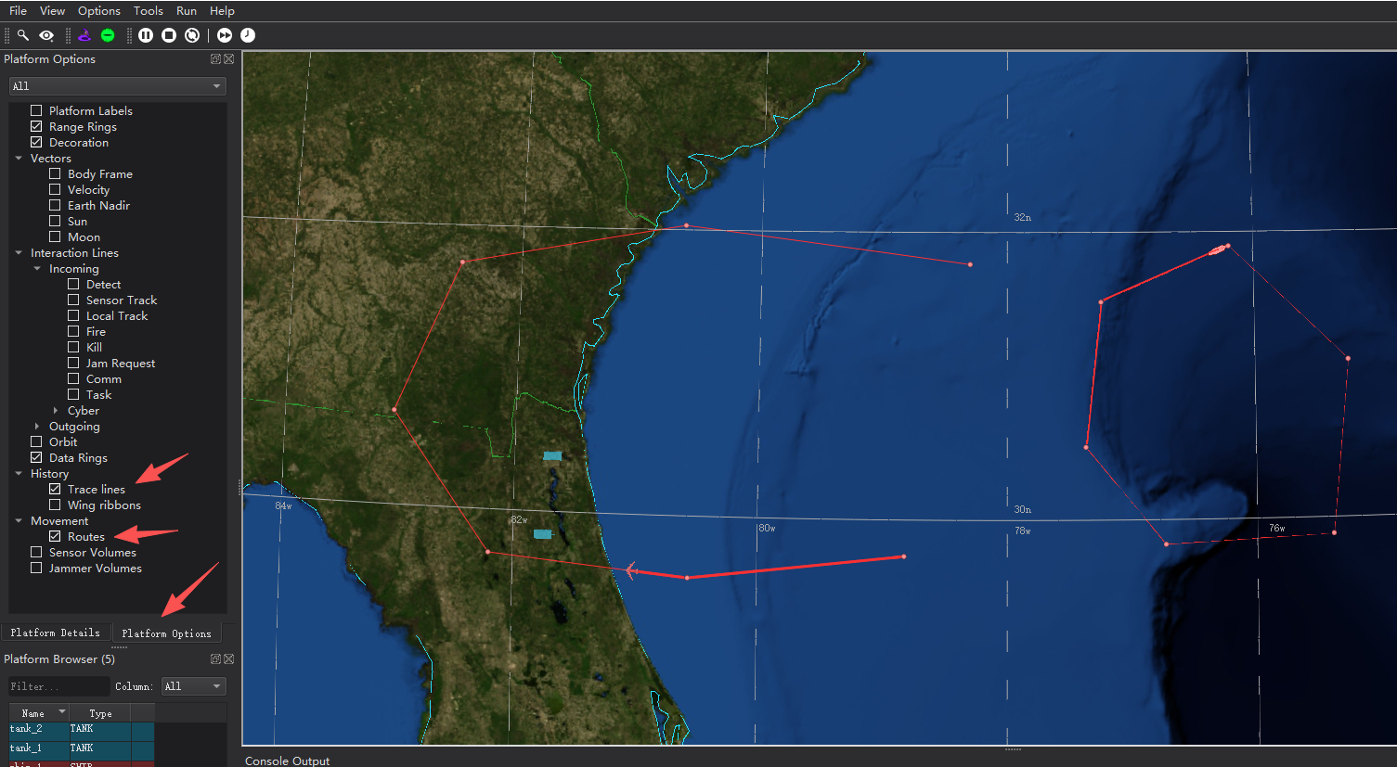The height and width of the screenshot is (767, 1397).
Task: Enable the Platform Labels checkbox
Action: tap(36, 110)
